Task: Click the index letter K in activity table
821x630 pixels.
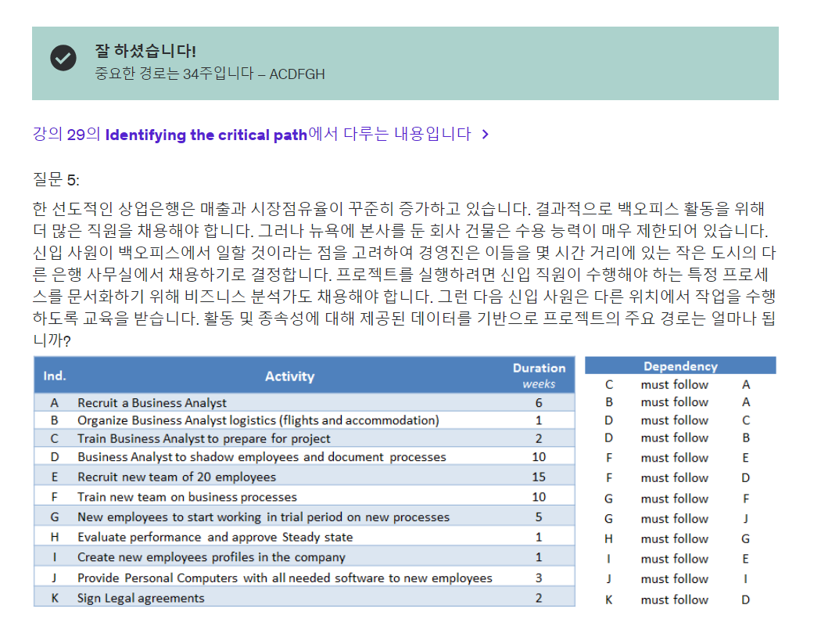Action: click(x=55, y=598)
